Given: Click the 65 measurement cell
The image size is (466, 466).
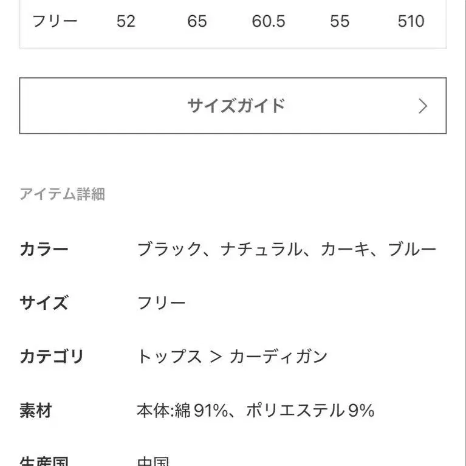Looking at the screenshot, I should (197, 21).
